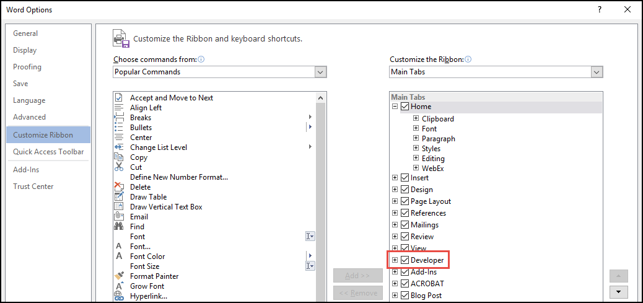Select the Format Painter brush icon
Viewport: 643px width, 303px height.
[x=119, y=276]
